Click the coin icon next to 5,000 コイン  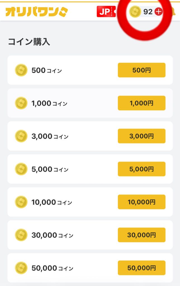point(21,169)
